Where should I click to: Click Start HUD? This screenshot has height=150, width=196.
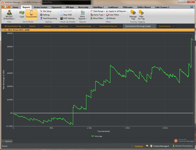click(x=66, y=11)
